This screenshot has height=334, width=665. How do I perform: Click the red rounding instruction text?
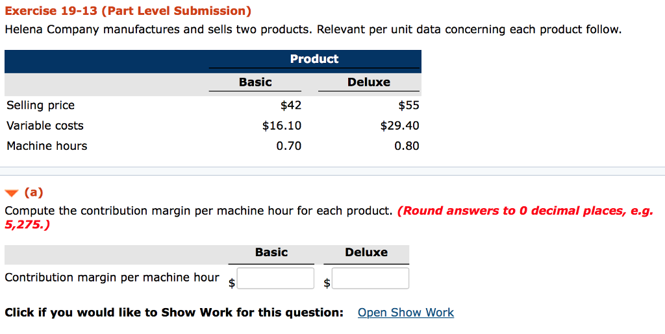525,211
